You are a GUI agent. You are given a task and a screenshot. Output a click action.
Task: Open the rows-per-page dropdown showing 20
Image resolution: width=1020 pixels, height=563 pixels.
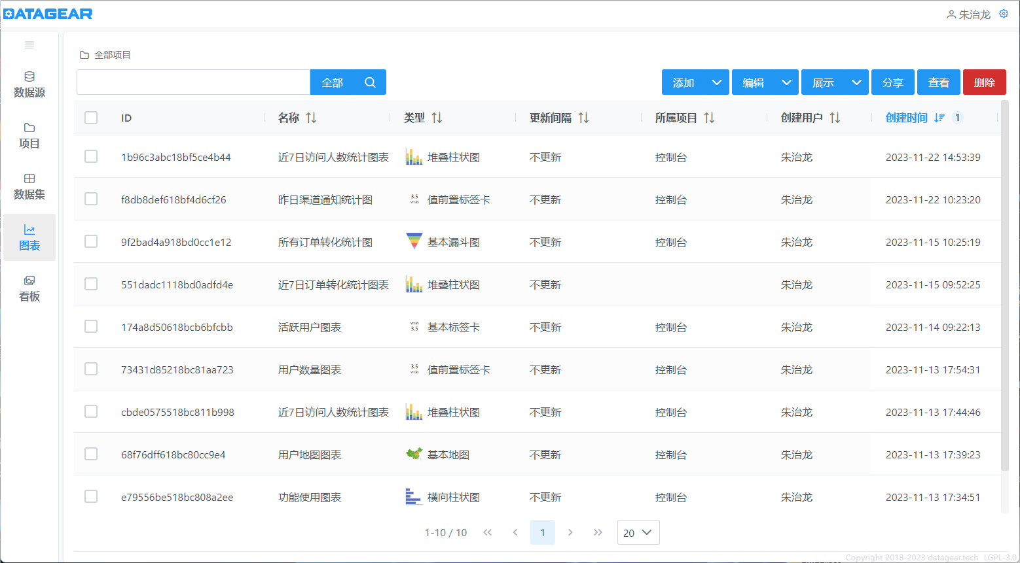pyautogui.click(x=638, y=532)
